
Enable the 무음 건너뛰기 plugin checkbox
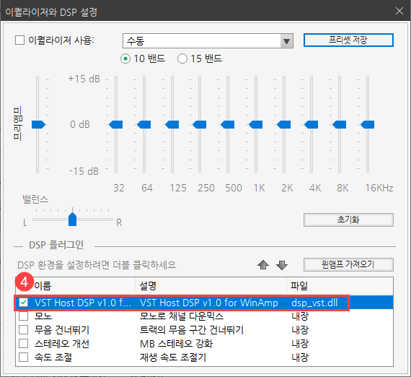[x=24, y=330]
